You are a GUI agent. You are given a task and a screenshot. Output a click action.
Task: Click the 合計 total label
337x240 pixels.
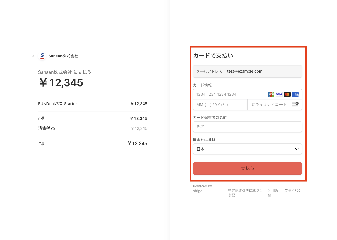tap(42, 144)
